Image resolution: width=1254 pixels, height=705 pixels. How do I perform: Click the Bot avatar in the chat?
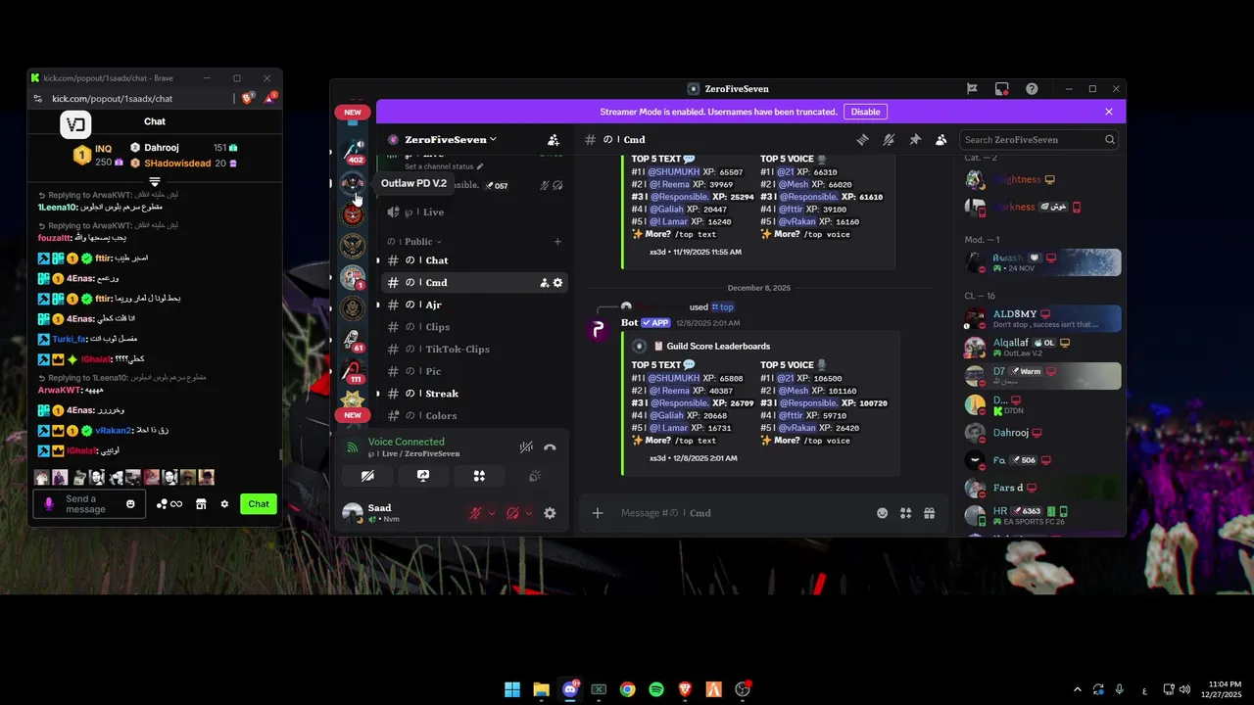(x=599, y=330)
